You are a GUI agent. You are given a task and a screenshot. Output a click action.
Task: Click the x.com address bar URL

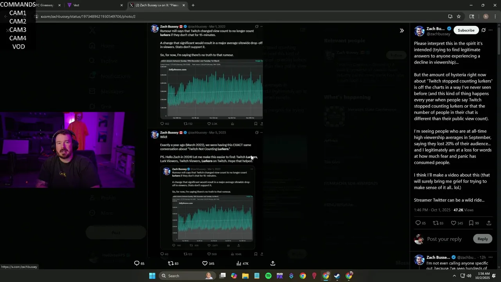[x=88, y=16]
